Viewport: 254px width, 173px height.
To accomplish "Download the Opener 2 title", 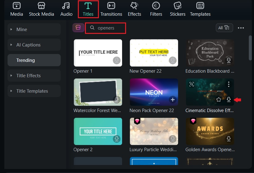I will (116, 139).
